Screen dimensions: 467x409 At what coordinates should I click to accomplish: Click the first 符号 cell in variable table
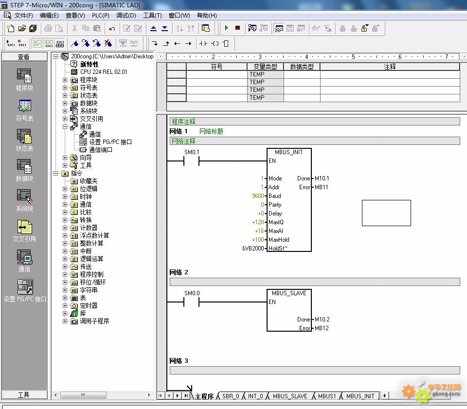[x=216, y=74]
